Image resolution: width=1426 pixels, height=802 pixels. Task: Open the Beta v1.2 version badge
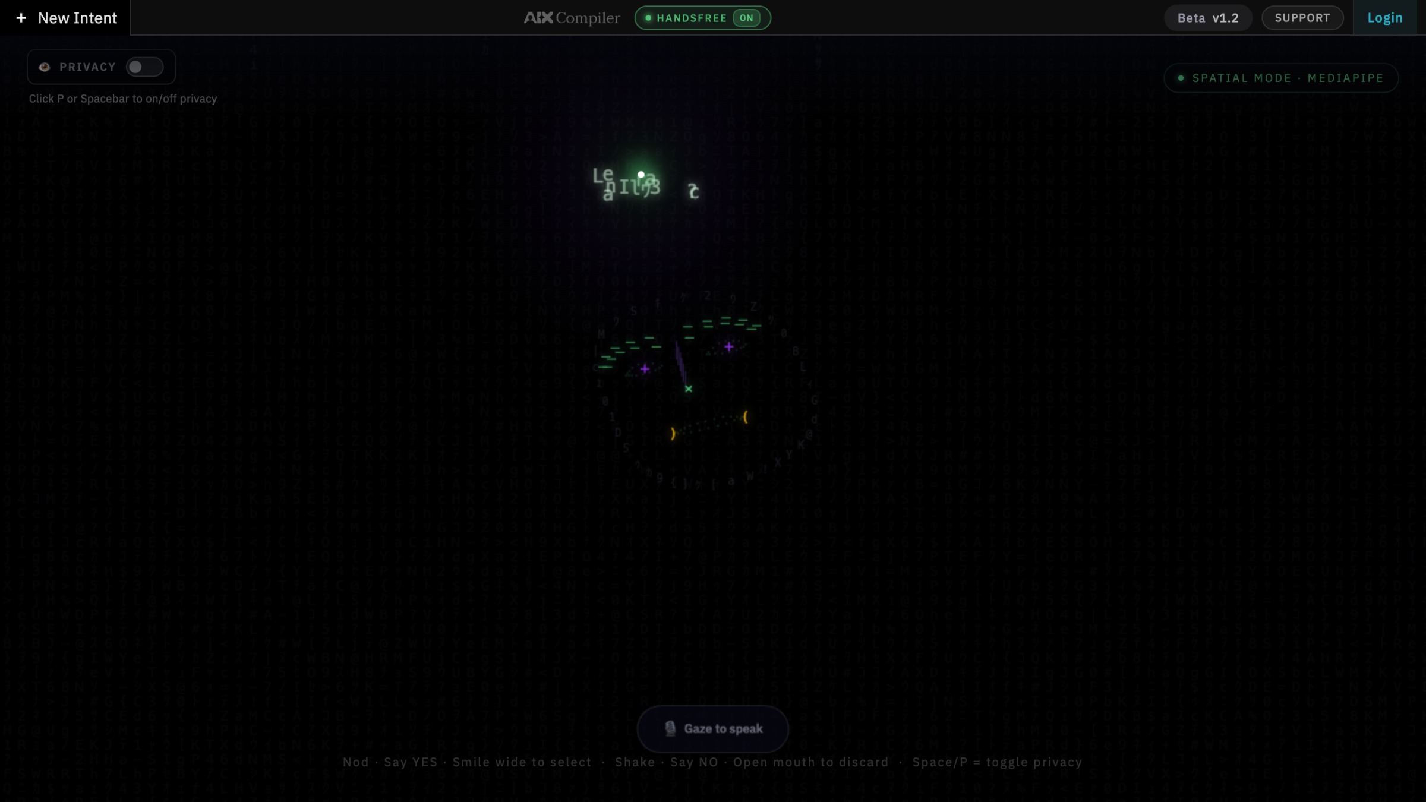(1207, 18)
